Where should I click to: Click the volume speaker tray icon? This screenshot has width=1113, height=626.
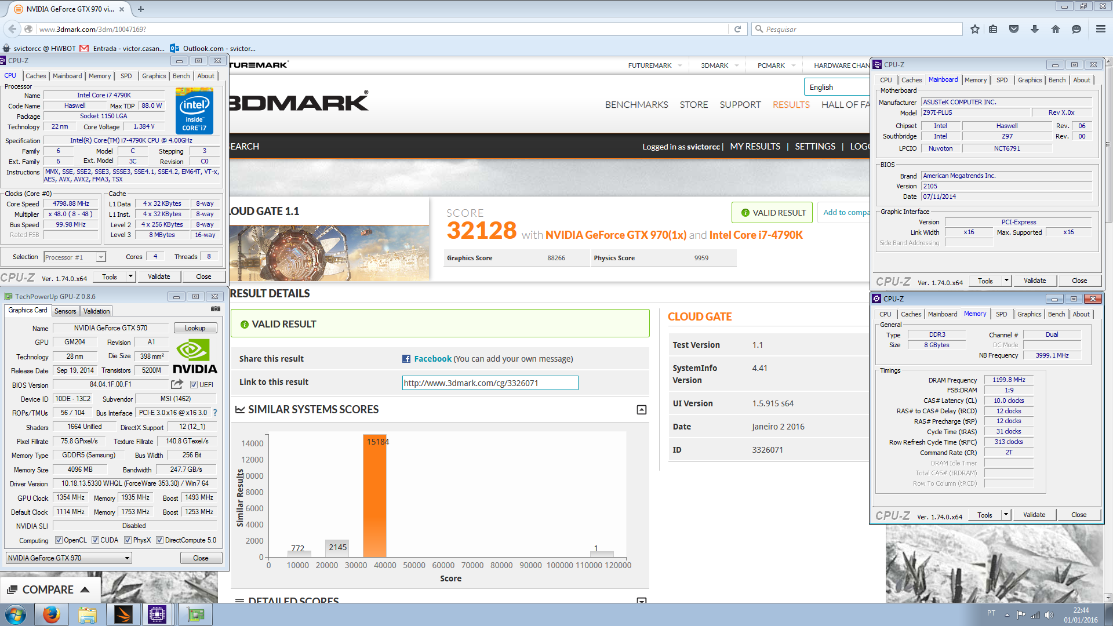[x=1049, y=614]
